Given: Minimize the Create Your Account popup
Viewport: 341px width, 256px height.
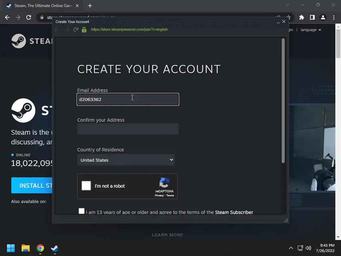Looking at the screenshot, I should pyautogui.click(x=278, y=22).
